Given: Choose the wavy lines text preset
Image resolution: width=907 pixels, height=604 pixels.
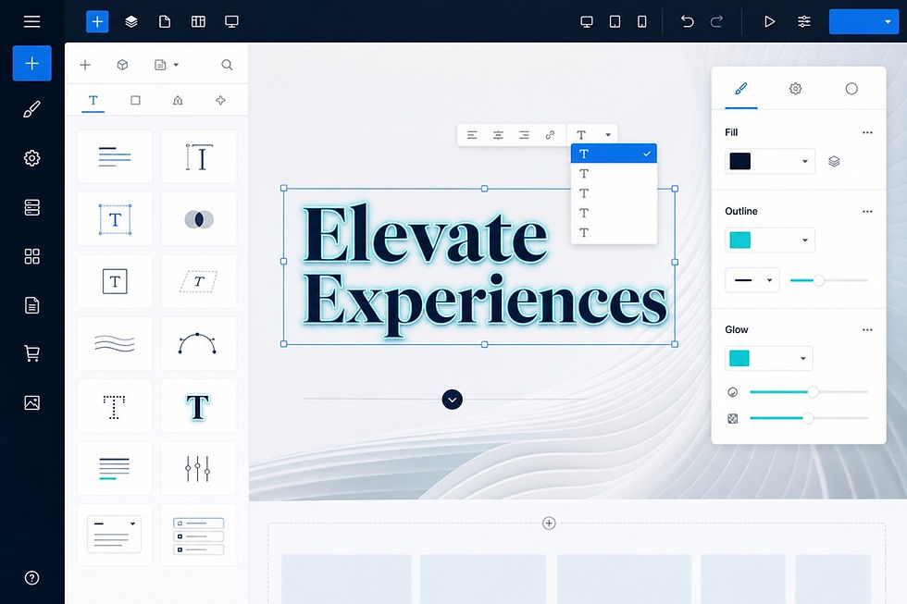Looking at the screenshot, I should (x=115, y=344).
